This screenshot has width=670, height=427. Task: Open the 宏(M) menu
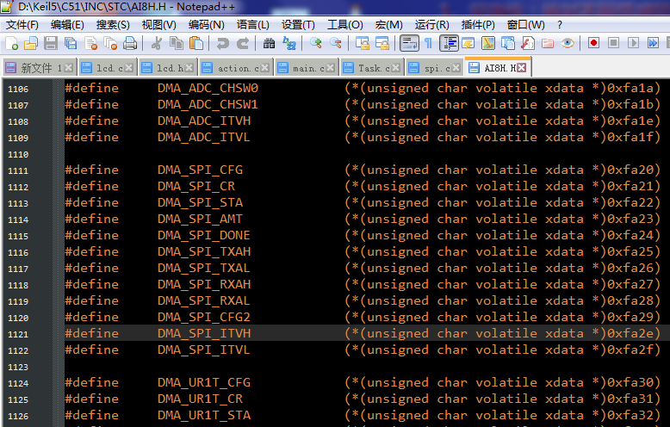click(389, 25)
